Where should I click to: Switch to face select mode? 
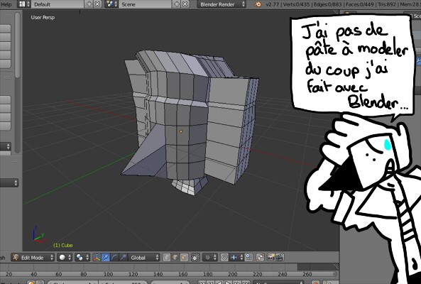(x=184, y=258)
